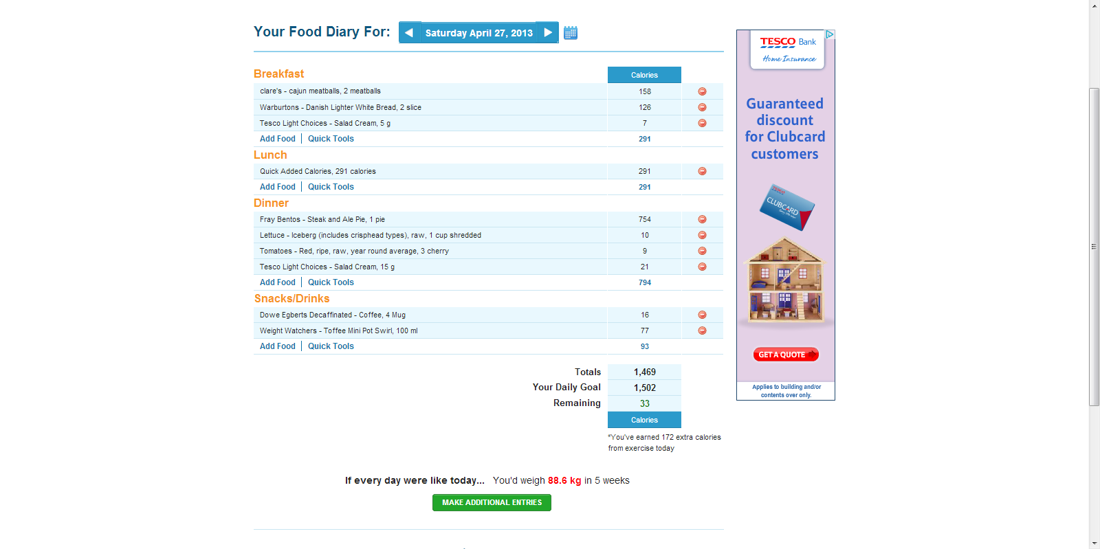Click the bottom Calories footer label
The image size is (1100, 549).
point(644,420)
